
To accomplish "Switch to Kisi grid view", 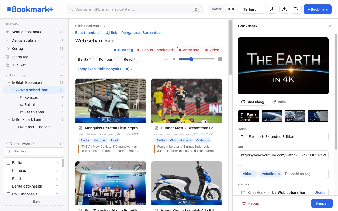I will tap(231, 9).
